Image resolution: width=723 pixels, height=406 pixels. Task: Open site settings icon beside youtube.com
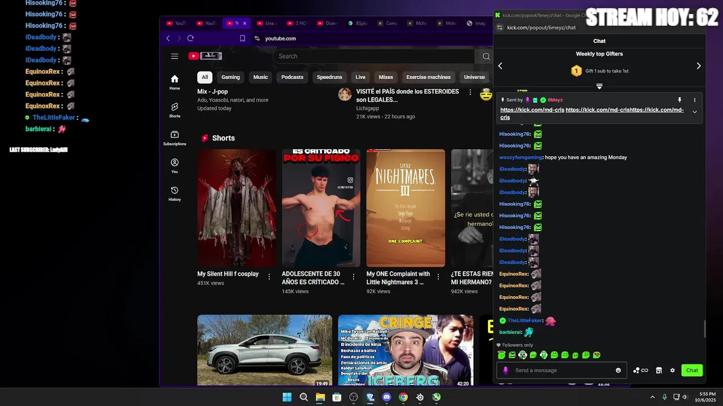point(257,38)
